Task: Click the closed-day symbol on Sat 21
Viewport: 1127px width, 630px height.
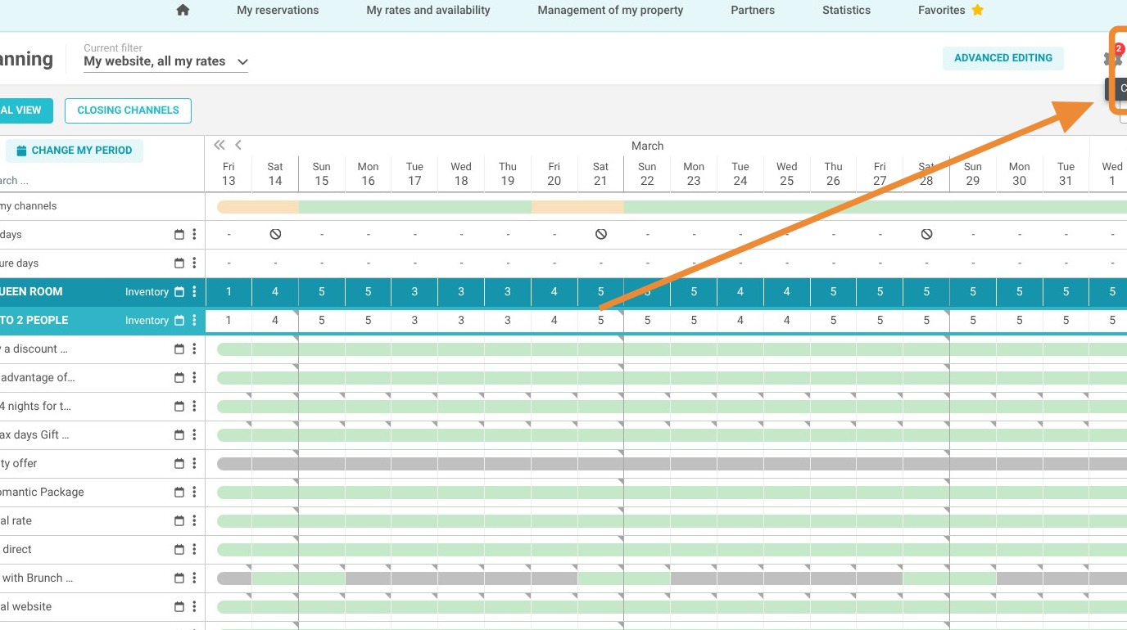Action: [x=601, y=234]
